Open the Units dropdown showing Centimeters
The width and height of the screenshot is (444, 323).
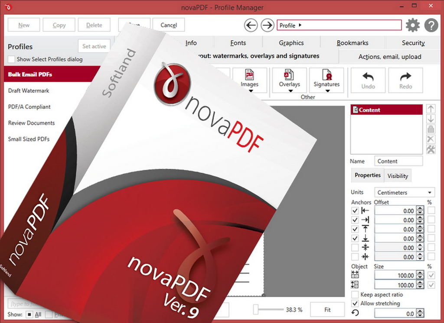405,192
